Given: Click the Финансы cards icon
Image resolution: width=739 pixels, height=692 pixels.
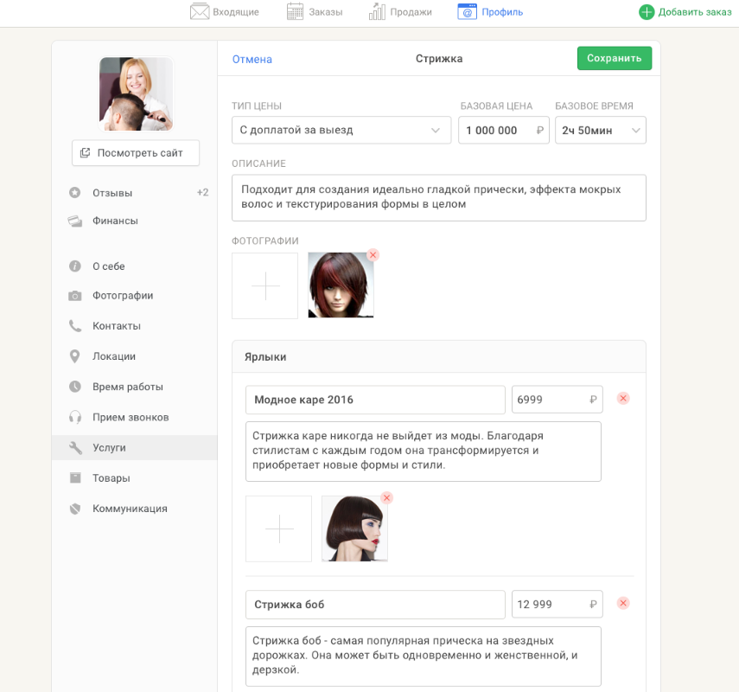Looking at the screenshot, I should [x=74, y=221].
